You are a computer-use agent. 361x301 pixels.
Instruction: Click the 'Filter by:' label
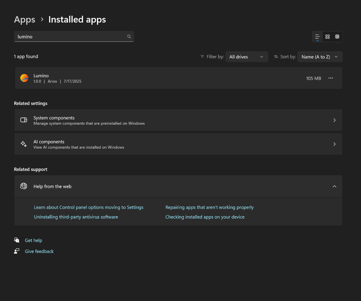[215, 57]
